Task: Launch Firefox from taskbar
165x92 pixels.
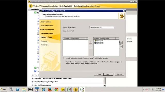Action: (50, 89)
